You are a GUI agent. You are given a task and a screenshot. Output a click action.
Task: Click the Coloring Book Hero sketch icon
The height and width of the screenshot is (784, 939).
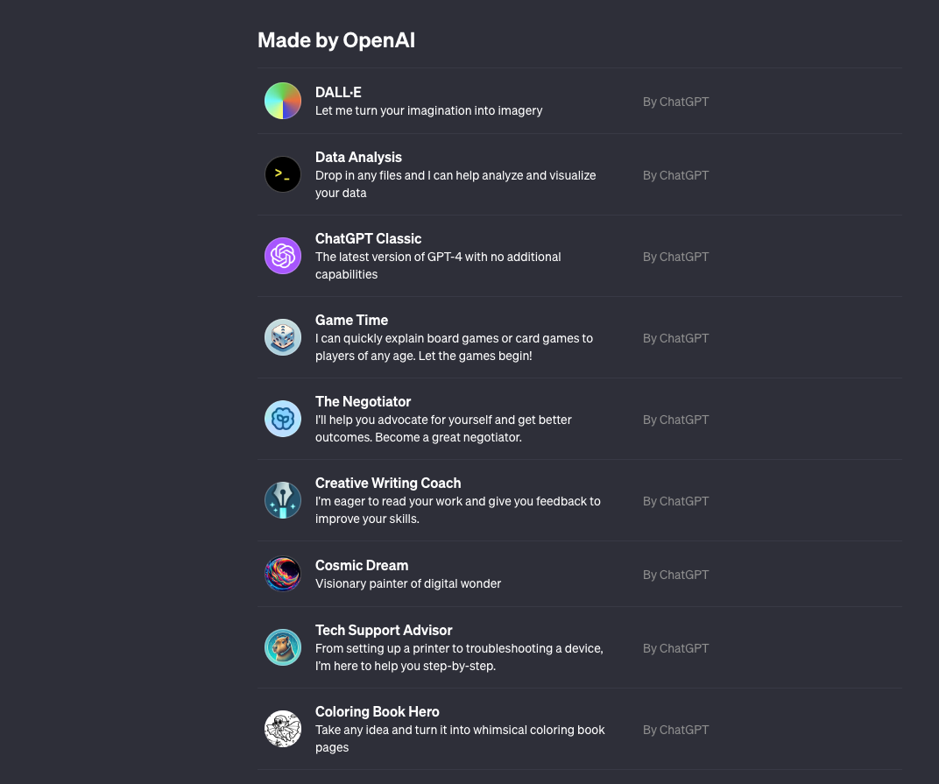(283, 729)
